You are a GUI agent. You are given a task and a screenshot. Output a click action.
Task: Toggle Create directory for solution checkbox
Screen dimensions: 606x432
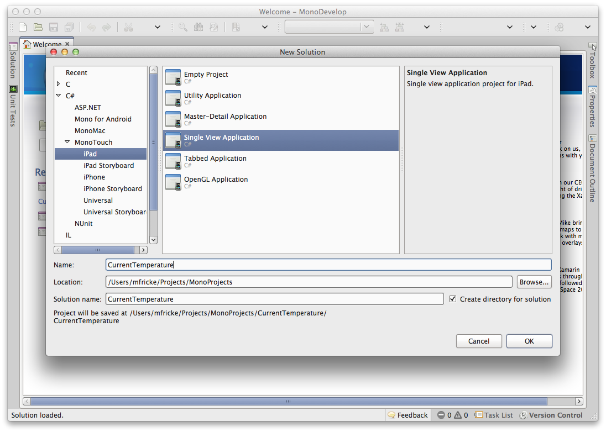(x=453, y=299)
